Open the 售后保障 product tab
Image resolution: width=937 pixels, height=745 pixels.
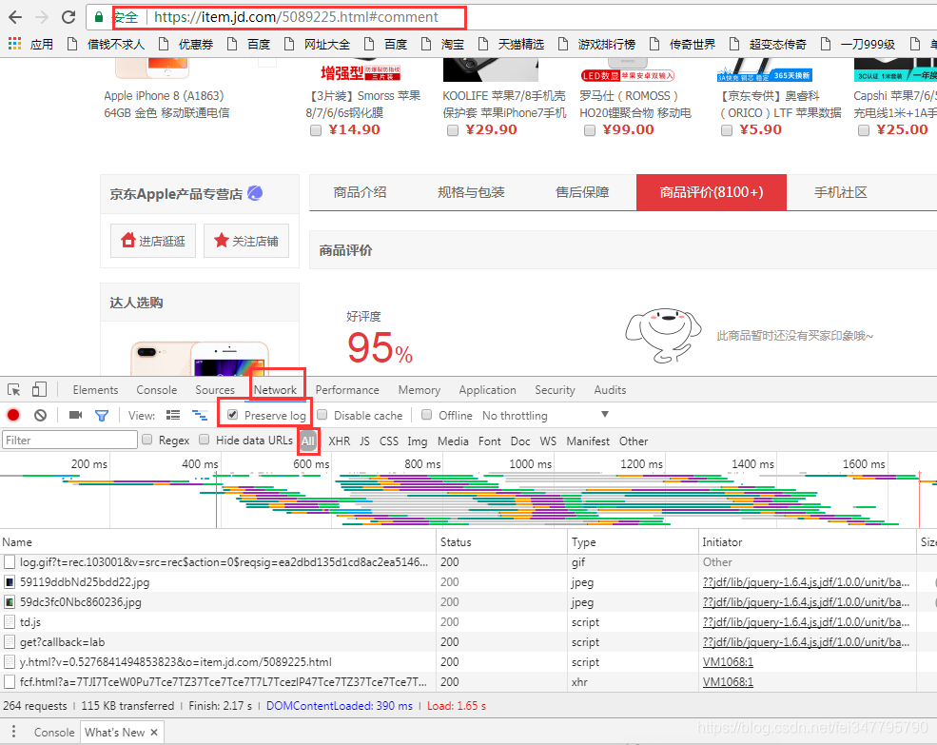pyautogui.click(x=582, y=192)
